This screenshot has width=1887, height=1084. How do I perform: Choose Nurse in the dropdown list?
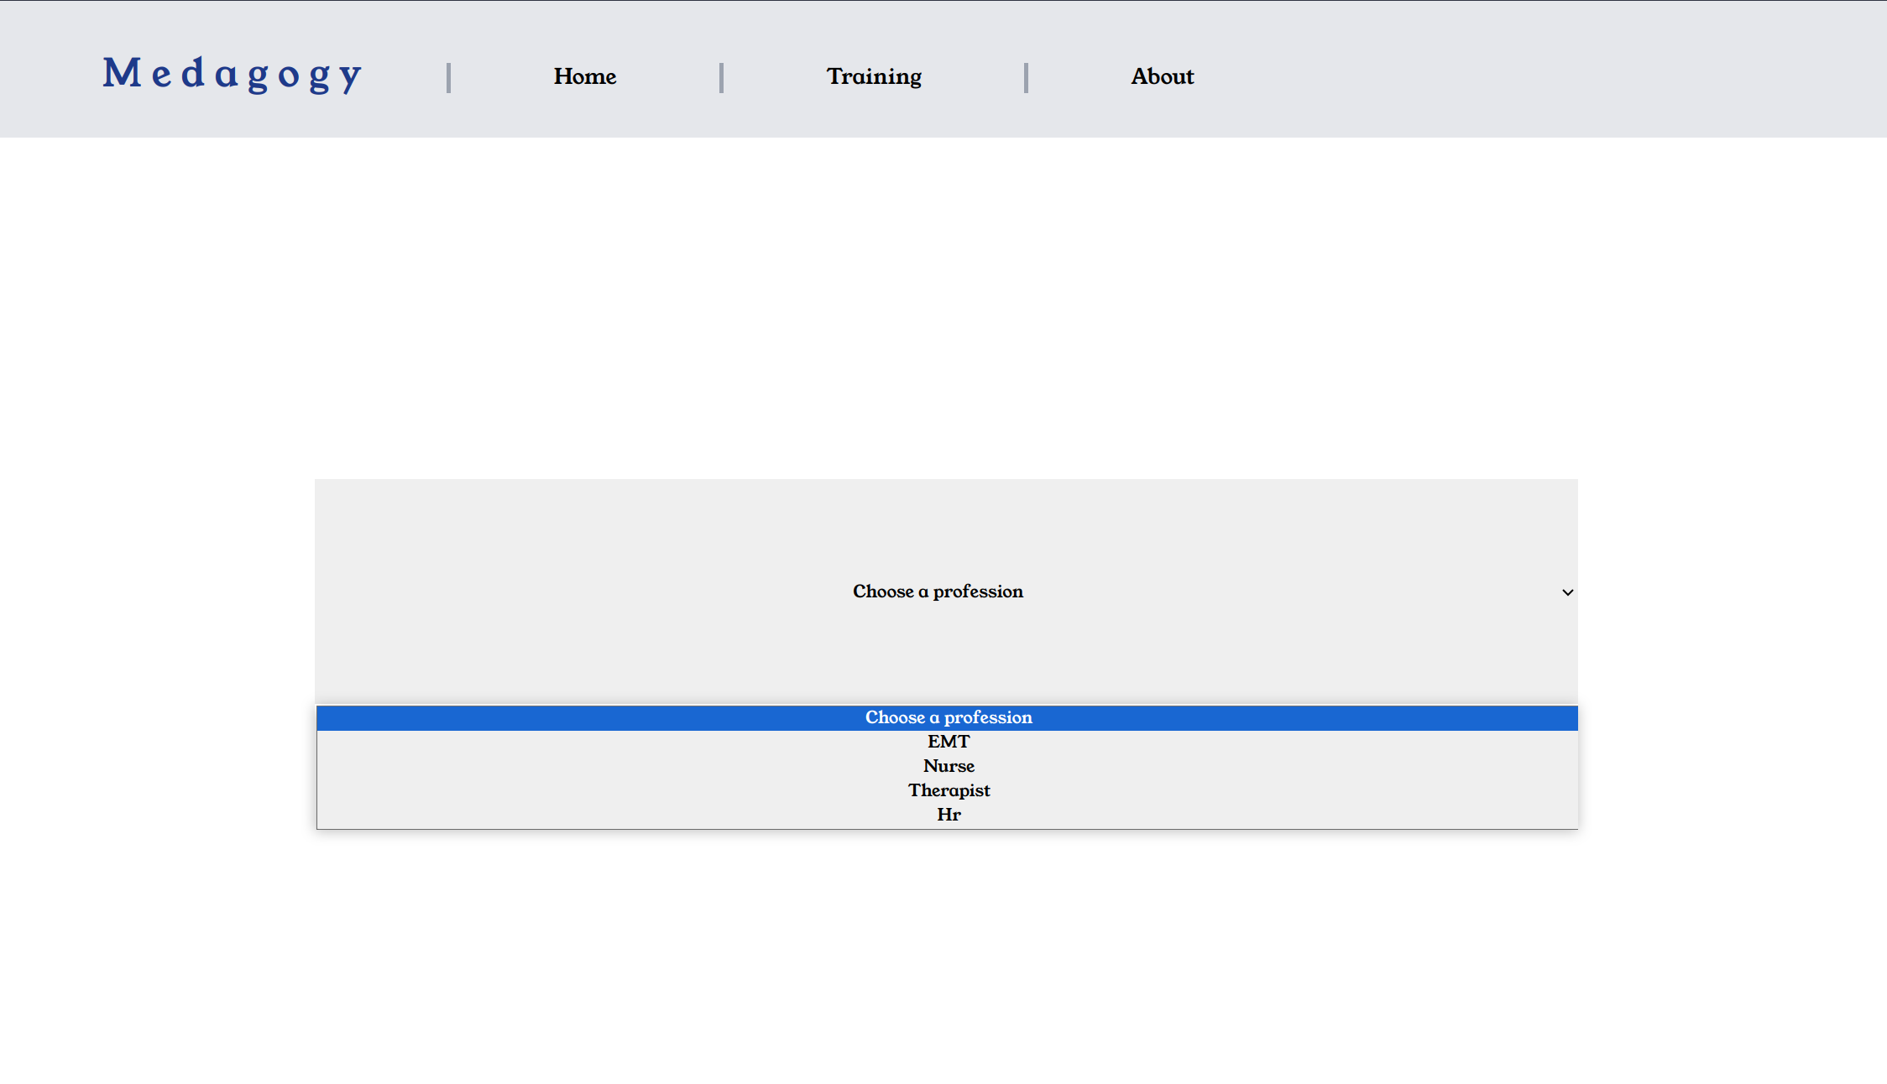948,766
